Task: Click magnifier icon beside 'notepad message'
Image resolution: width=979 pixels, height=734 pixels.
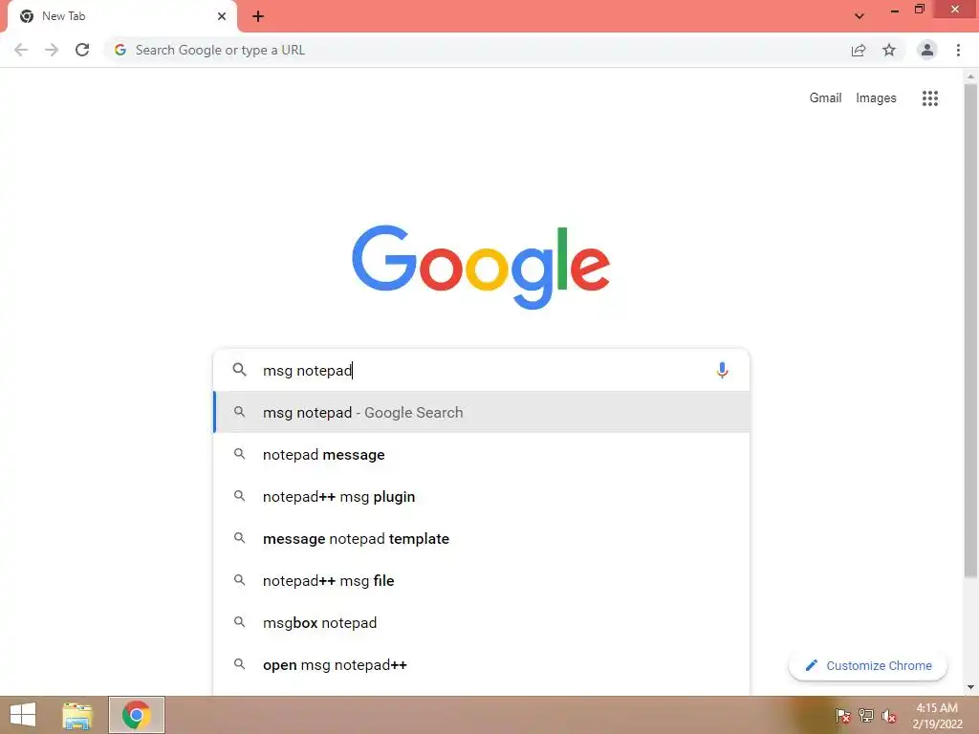Action: (240, 454)
